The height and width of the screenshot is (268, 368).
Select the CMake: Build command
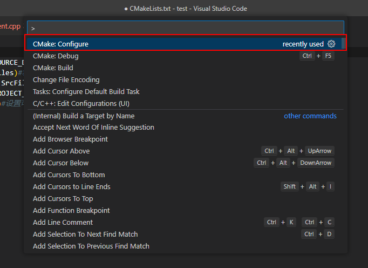(x=53, y=68)
